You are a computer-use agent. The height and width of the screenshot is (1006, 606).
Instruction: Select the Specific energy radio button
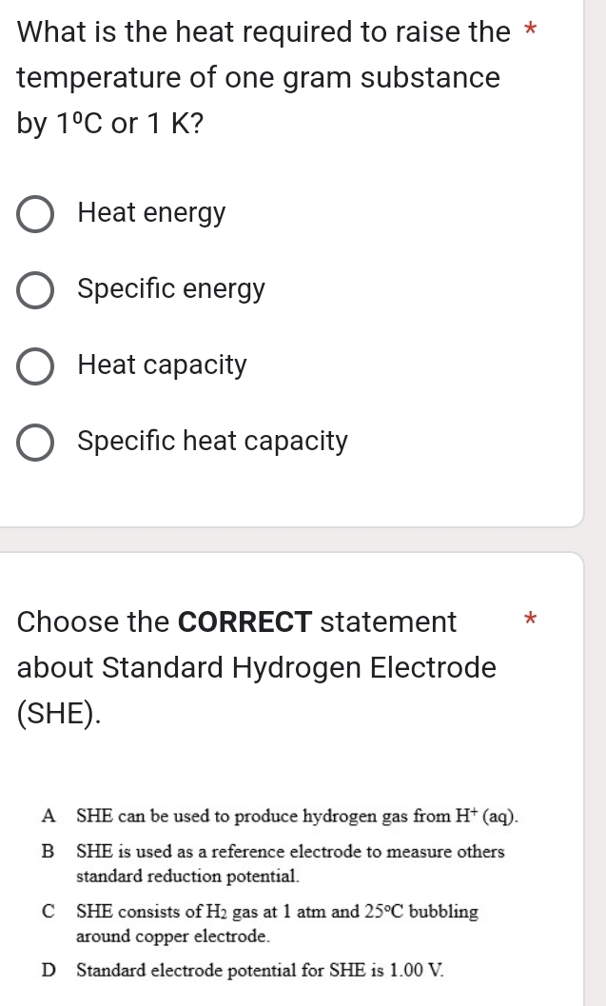(x=34, y=290)
